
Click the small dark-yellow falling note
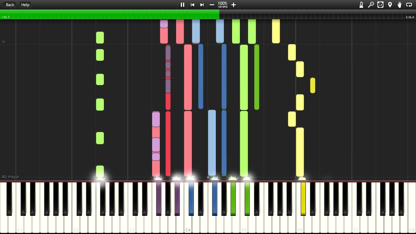313,85
